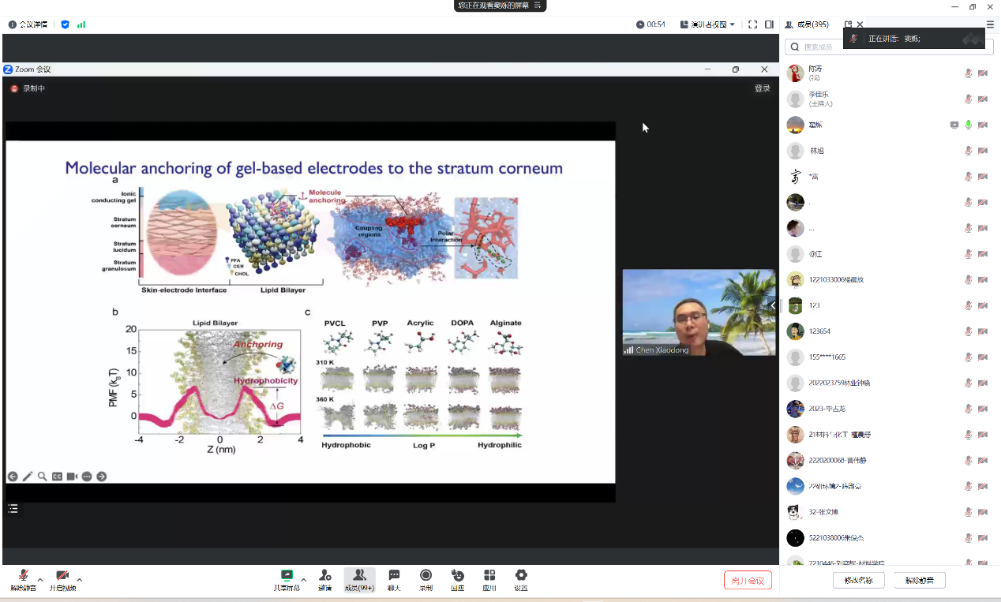Screen dimensions: 1001x602
Task: Open meeting settings gear
Action: click(x=520, y=579)
